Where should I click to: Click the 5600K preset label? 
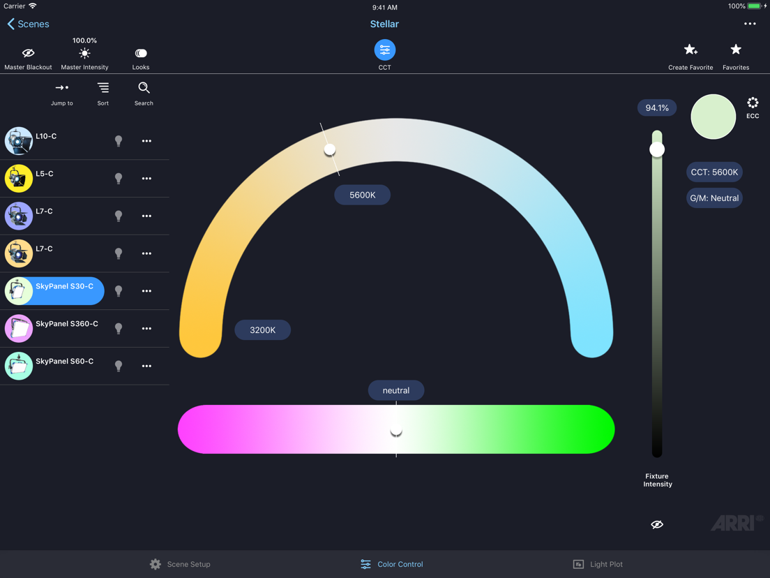click(363, 195)
